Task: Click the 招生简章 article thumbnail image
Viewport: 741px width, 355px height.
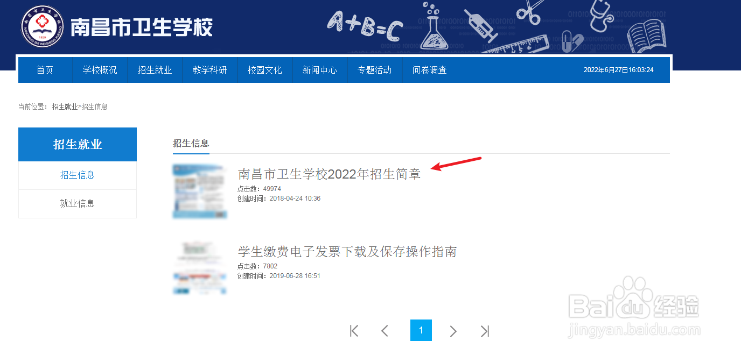Action: click(x=200, y=191)
